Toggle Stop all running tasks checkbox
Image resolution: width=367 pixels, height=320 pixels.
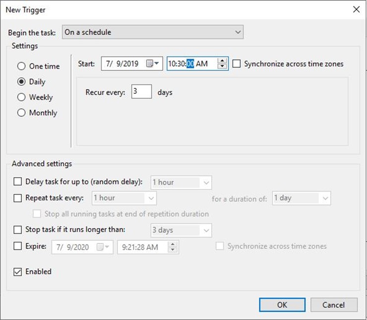[x=37, y=214]
